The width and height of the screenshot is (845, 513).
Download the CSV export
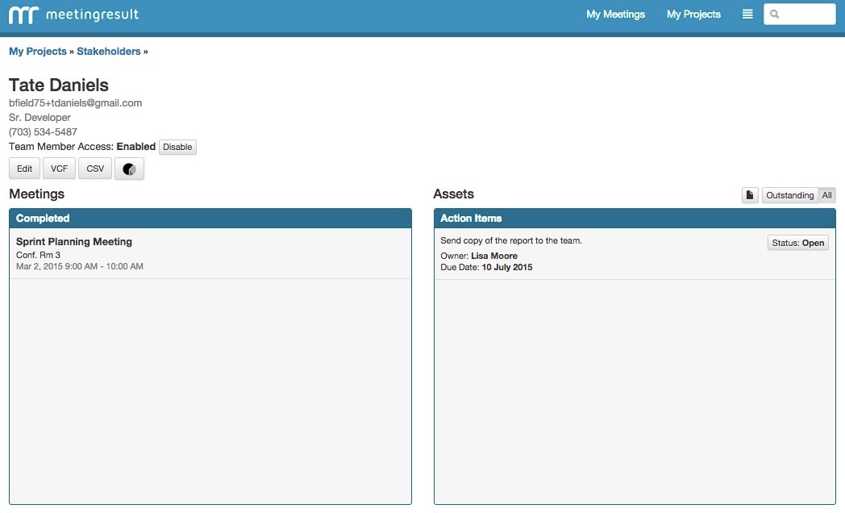pos(95,169)
